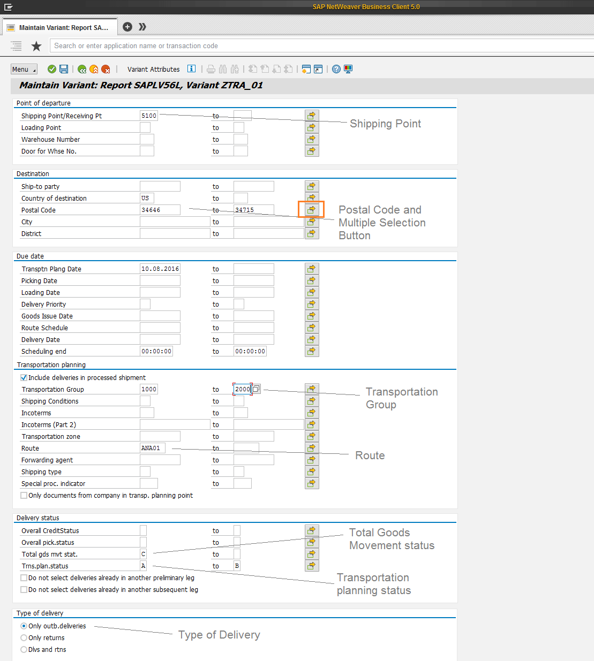Screen dimensions: 594x661
Task: Open the Menu dropdown button
Action: tap(24, 69)
